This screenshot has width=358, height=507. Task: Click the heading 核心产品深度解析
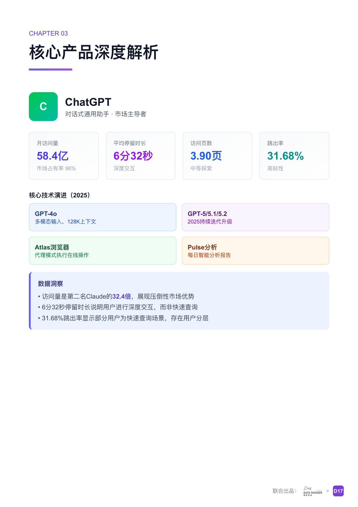tap(94, 52)
